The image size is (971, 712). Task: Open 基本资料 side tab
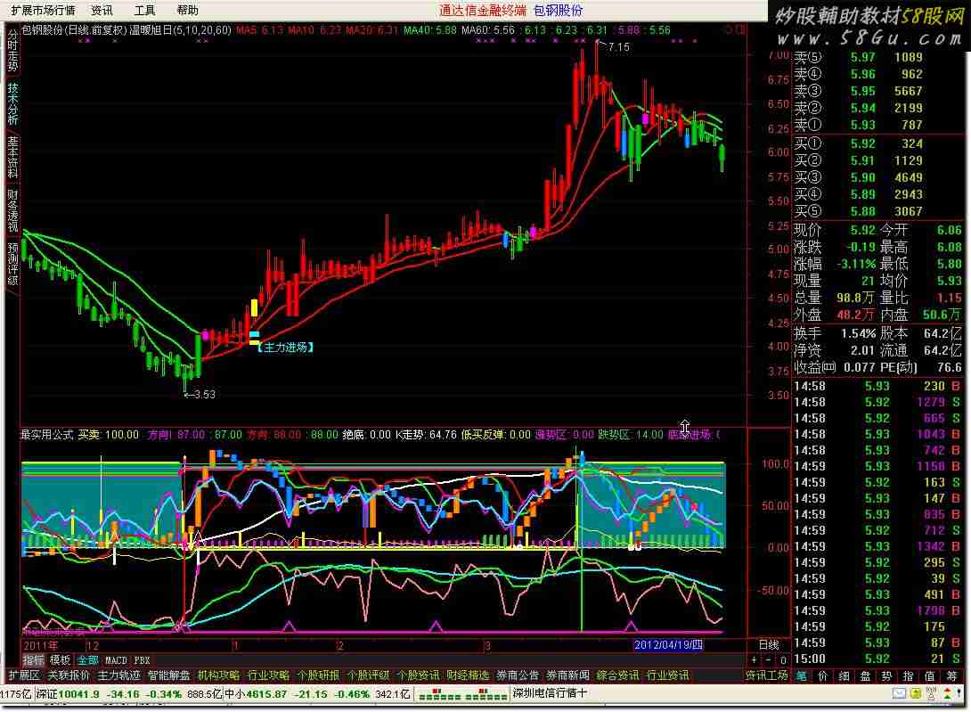(12, 158)
